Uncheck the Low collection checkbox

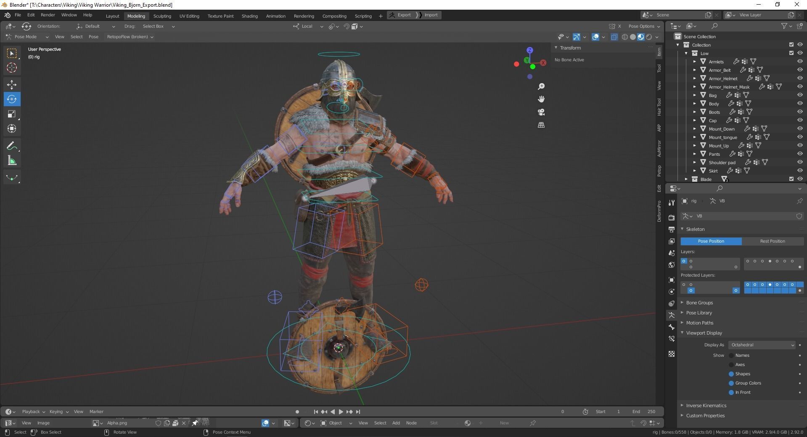pos(791,53)
